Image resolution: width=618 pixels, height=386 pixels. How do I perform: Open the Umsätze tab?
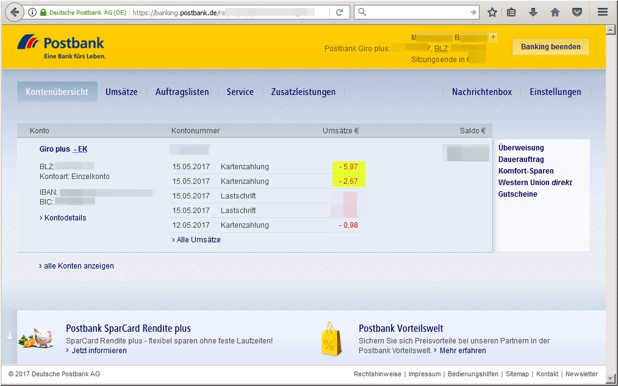[121, 92]
